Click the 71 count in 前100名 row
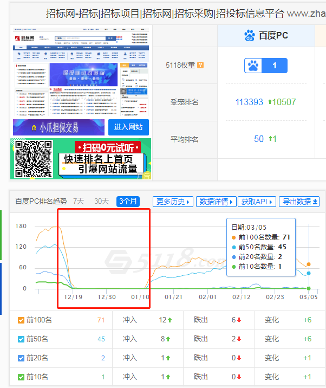Screen dimensions: 326x388 [x=101, y=320]
